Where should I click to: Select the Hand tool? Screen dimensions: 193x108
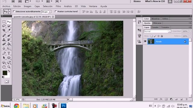point(4,67)
